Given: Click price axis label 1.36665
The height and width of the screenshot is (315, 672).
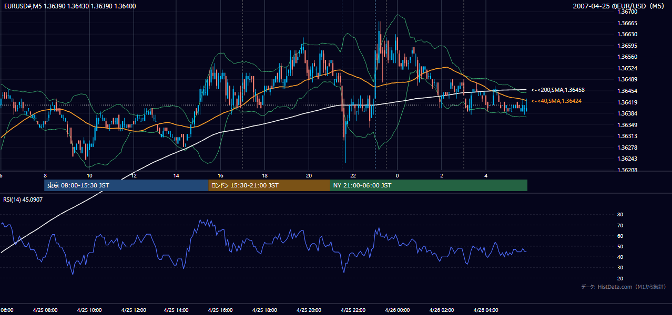Looking at the screenshot, I should click(627, 23).
